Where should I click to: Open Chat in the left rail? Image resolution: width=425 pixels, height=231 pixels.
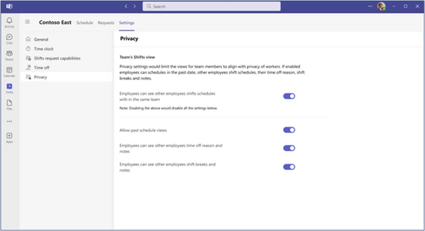pos(9,39)
